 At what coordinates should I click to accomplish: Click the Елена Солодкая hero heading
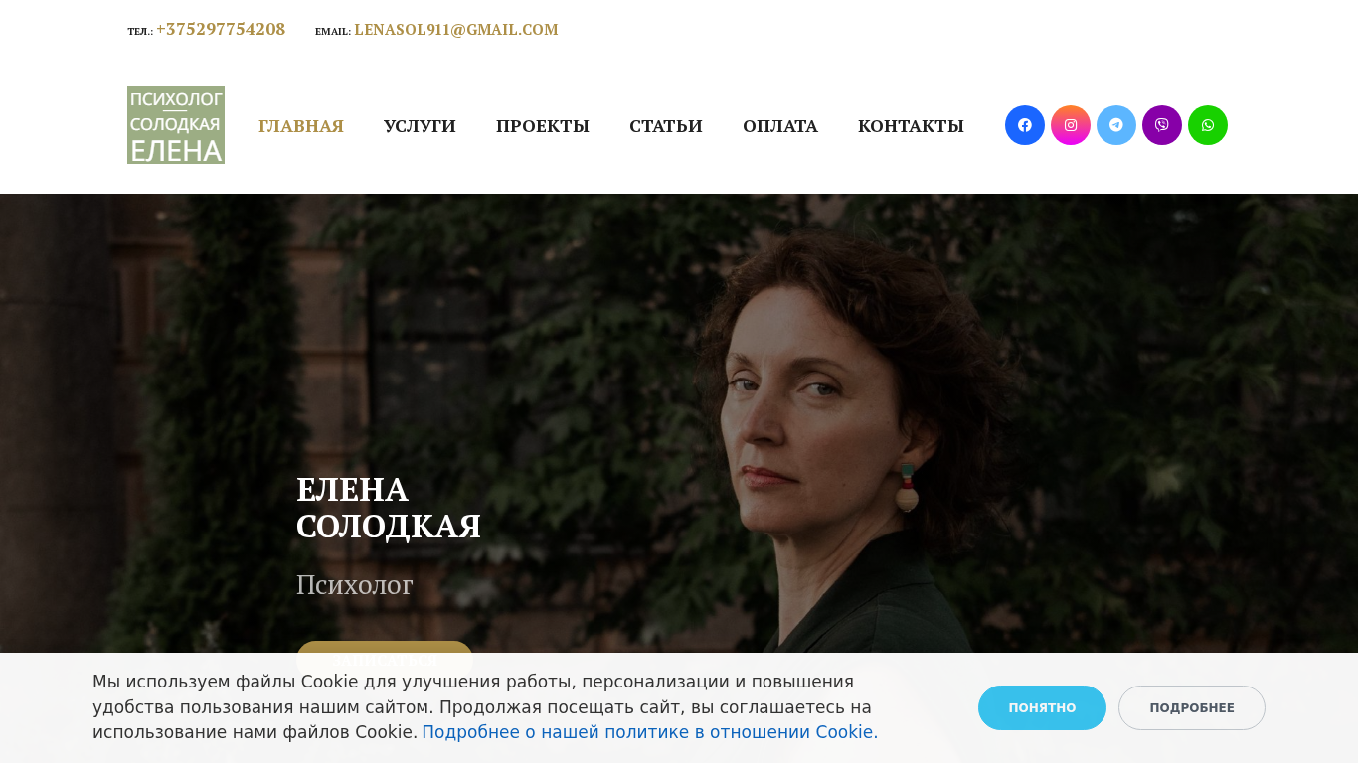389,508
